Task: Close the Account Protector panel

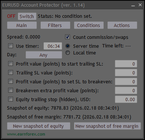Action: click(140, 5)
